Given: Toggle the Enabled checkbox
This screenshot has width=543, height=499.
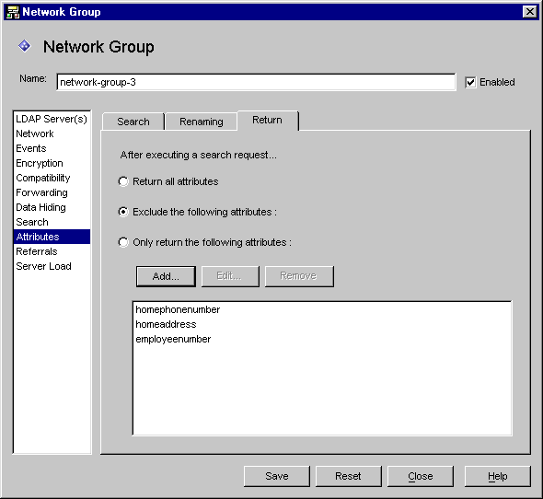Looking at the screenshot, I should 470,83.
